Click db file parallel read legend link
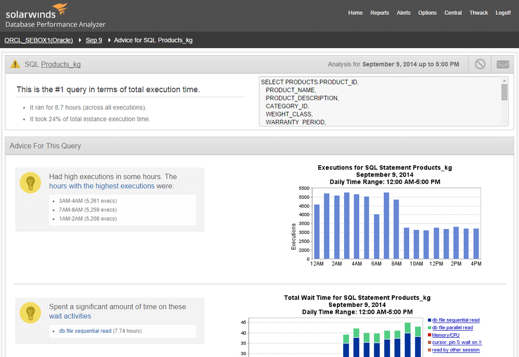 click(x=453, y=328)
